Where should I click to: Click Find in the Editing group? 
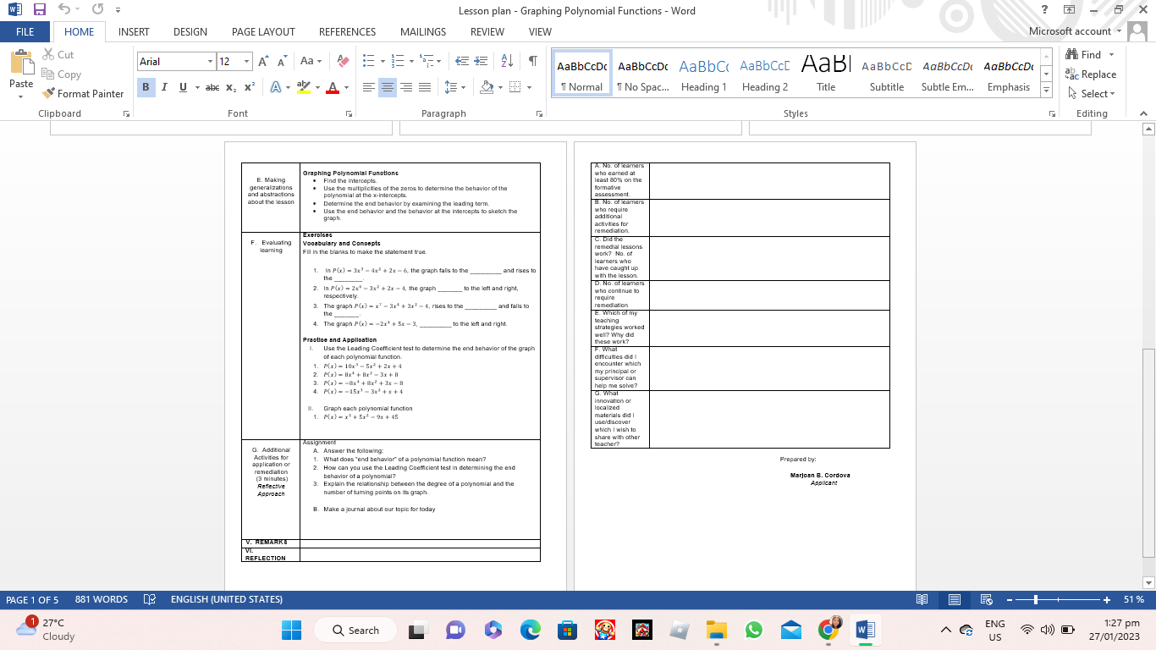click(x=1084, y=55)
